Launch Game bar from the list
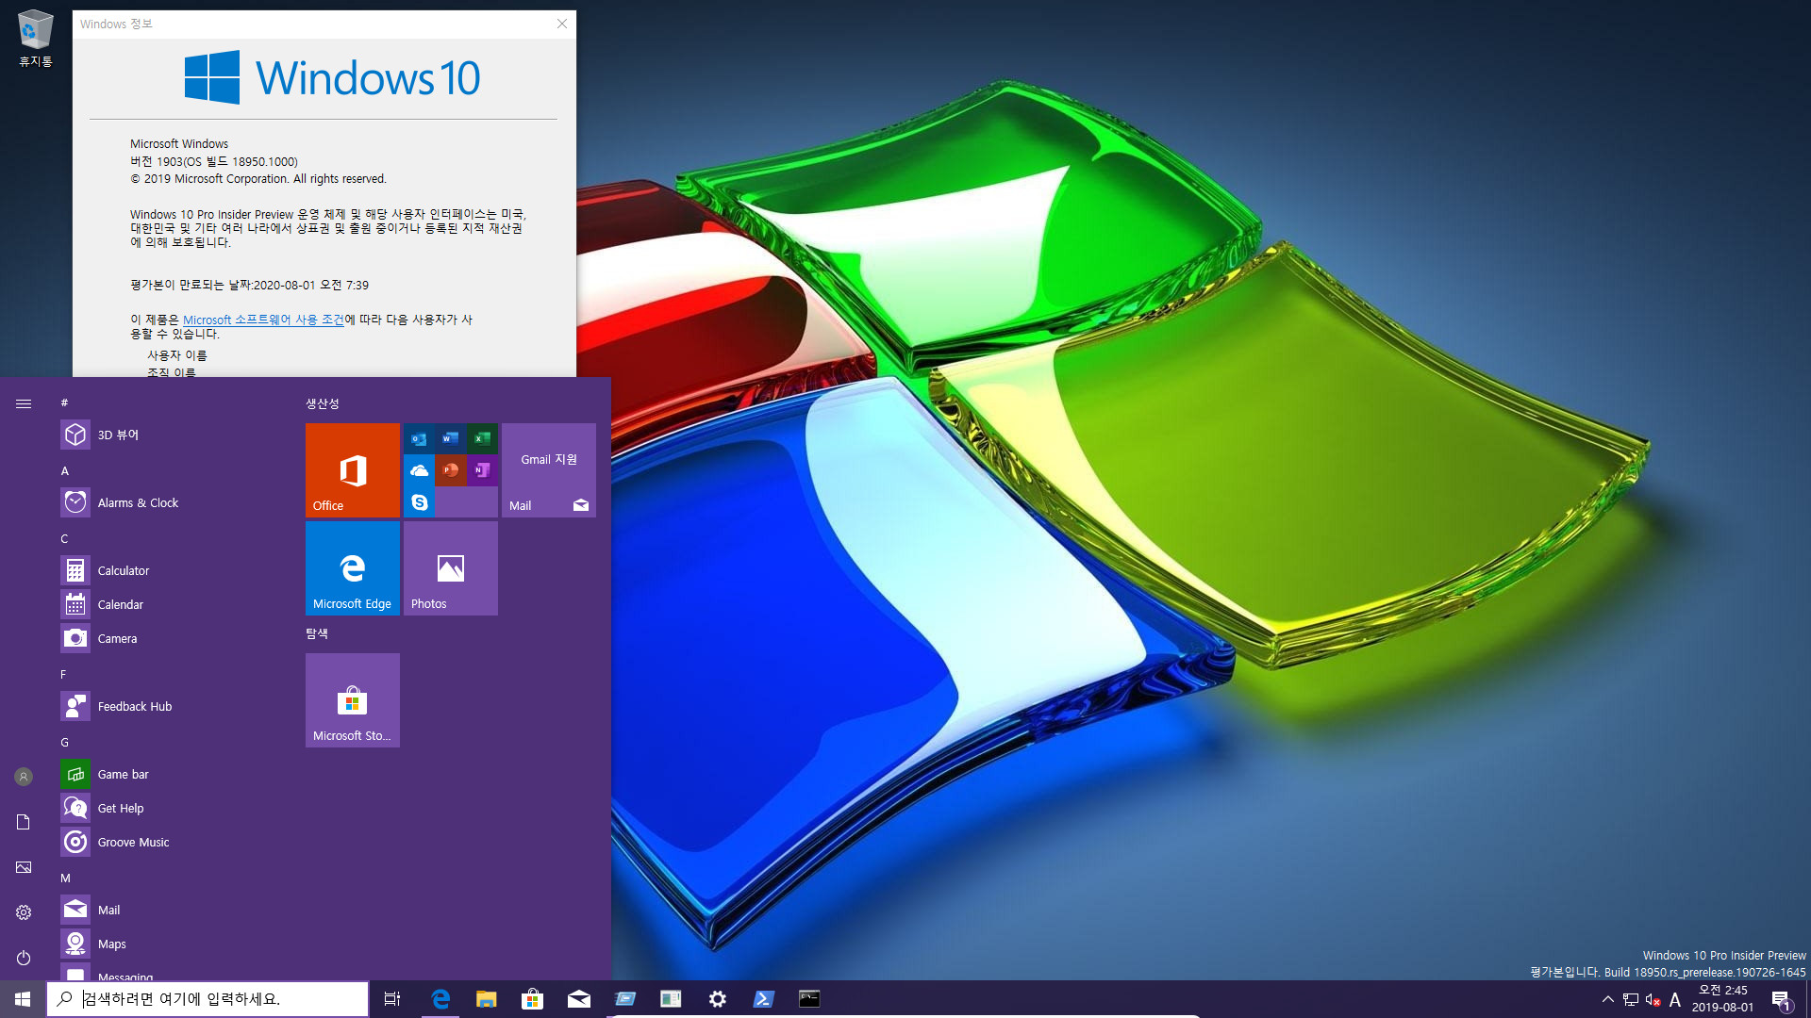The width and height of the screenshot is (1811, 1018). [x=170, y=774]
